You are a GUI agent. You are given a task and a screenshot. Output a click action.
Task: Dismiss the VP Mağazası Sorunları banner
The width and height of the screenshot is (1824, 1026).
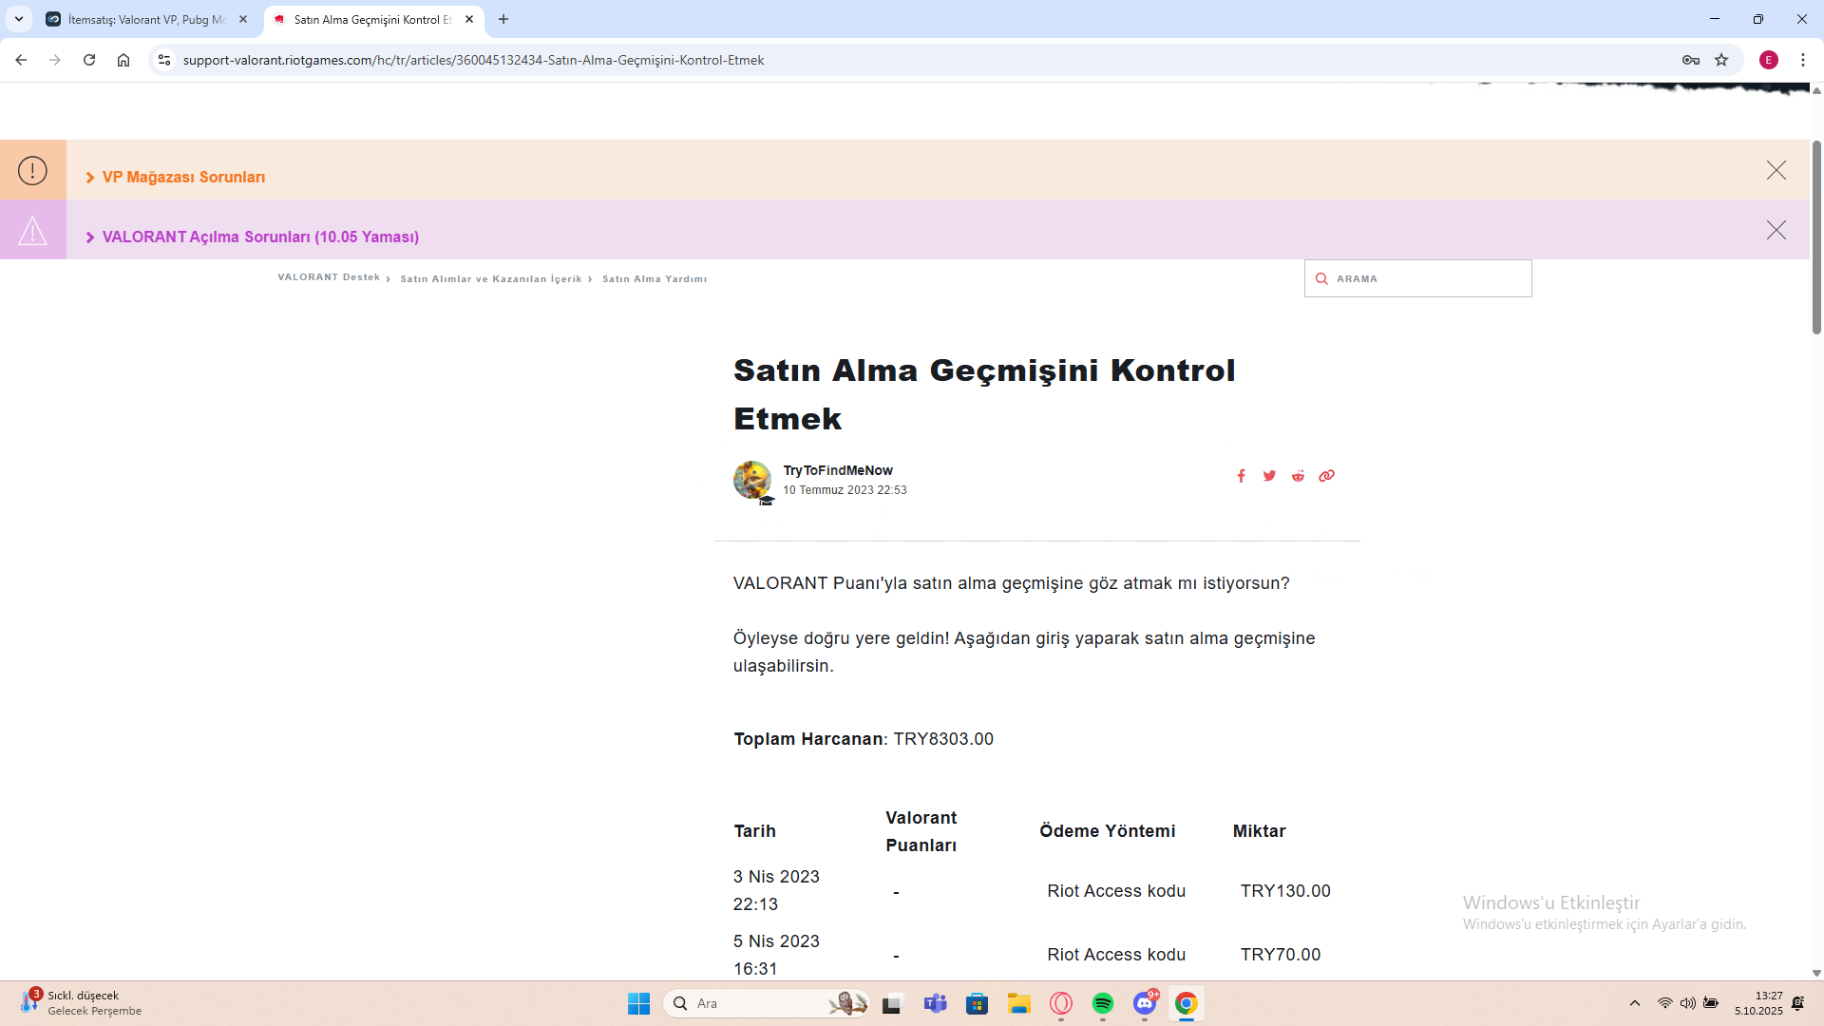[1776, 170]
